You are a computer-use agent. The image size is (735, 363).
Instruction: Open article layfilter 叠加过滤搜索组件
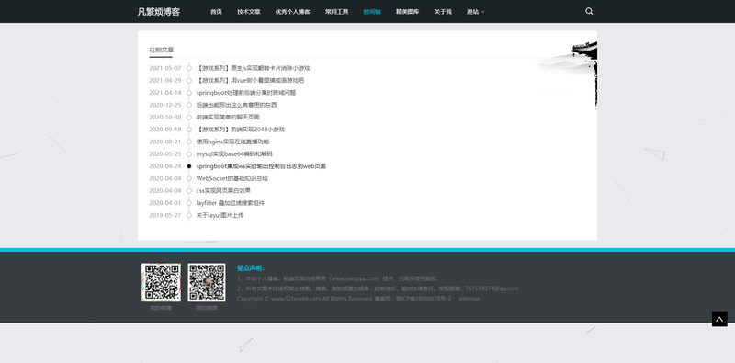[231, 203]
